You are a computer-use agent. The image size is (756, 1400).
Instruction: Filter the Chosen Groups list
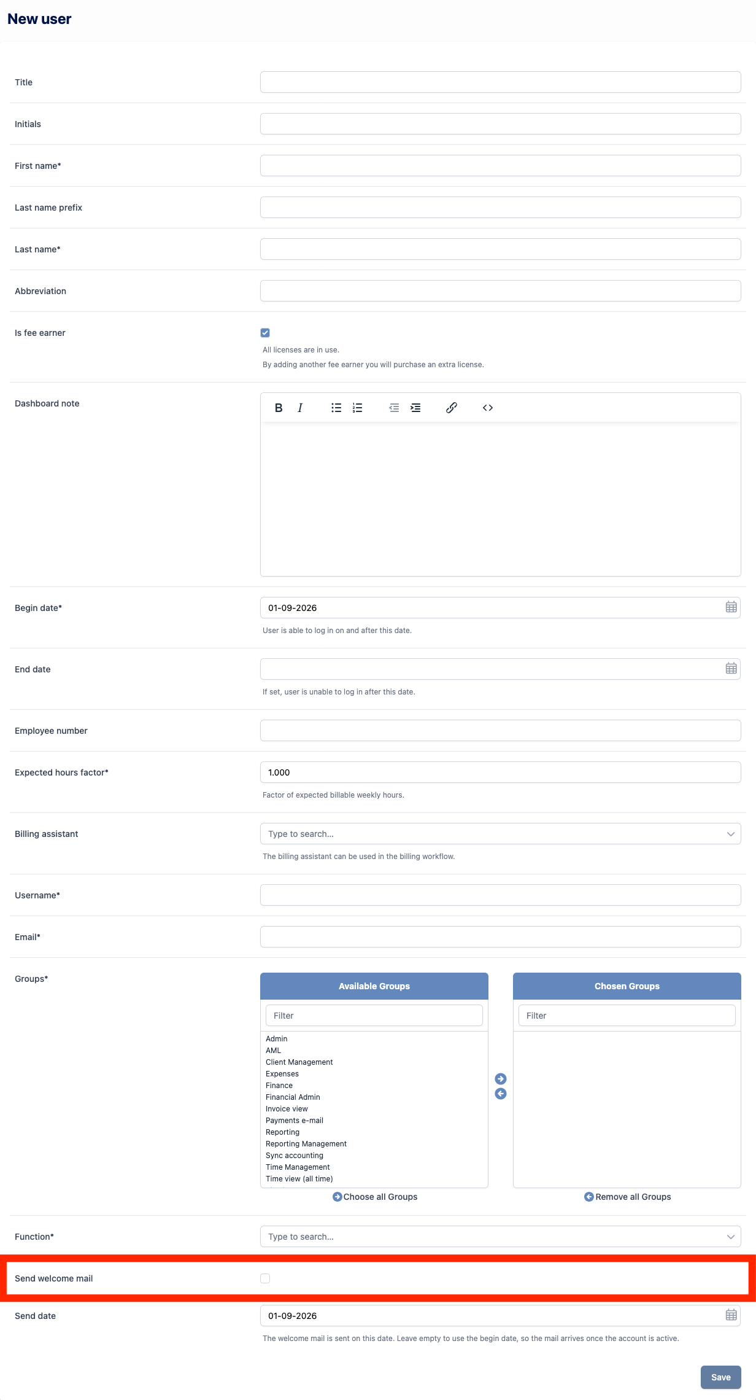[x=627, y=1016]
